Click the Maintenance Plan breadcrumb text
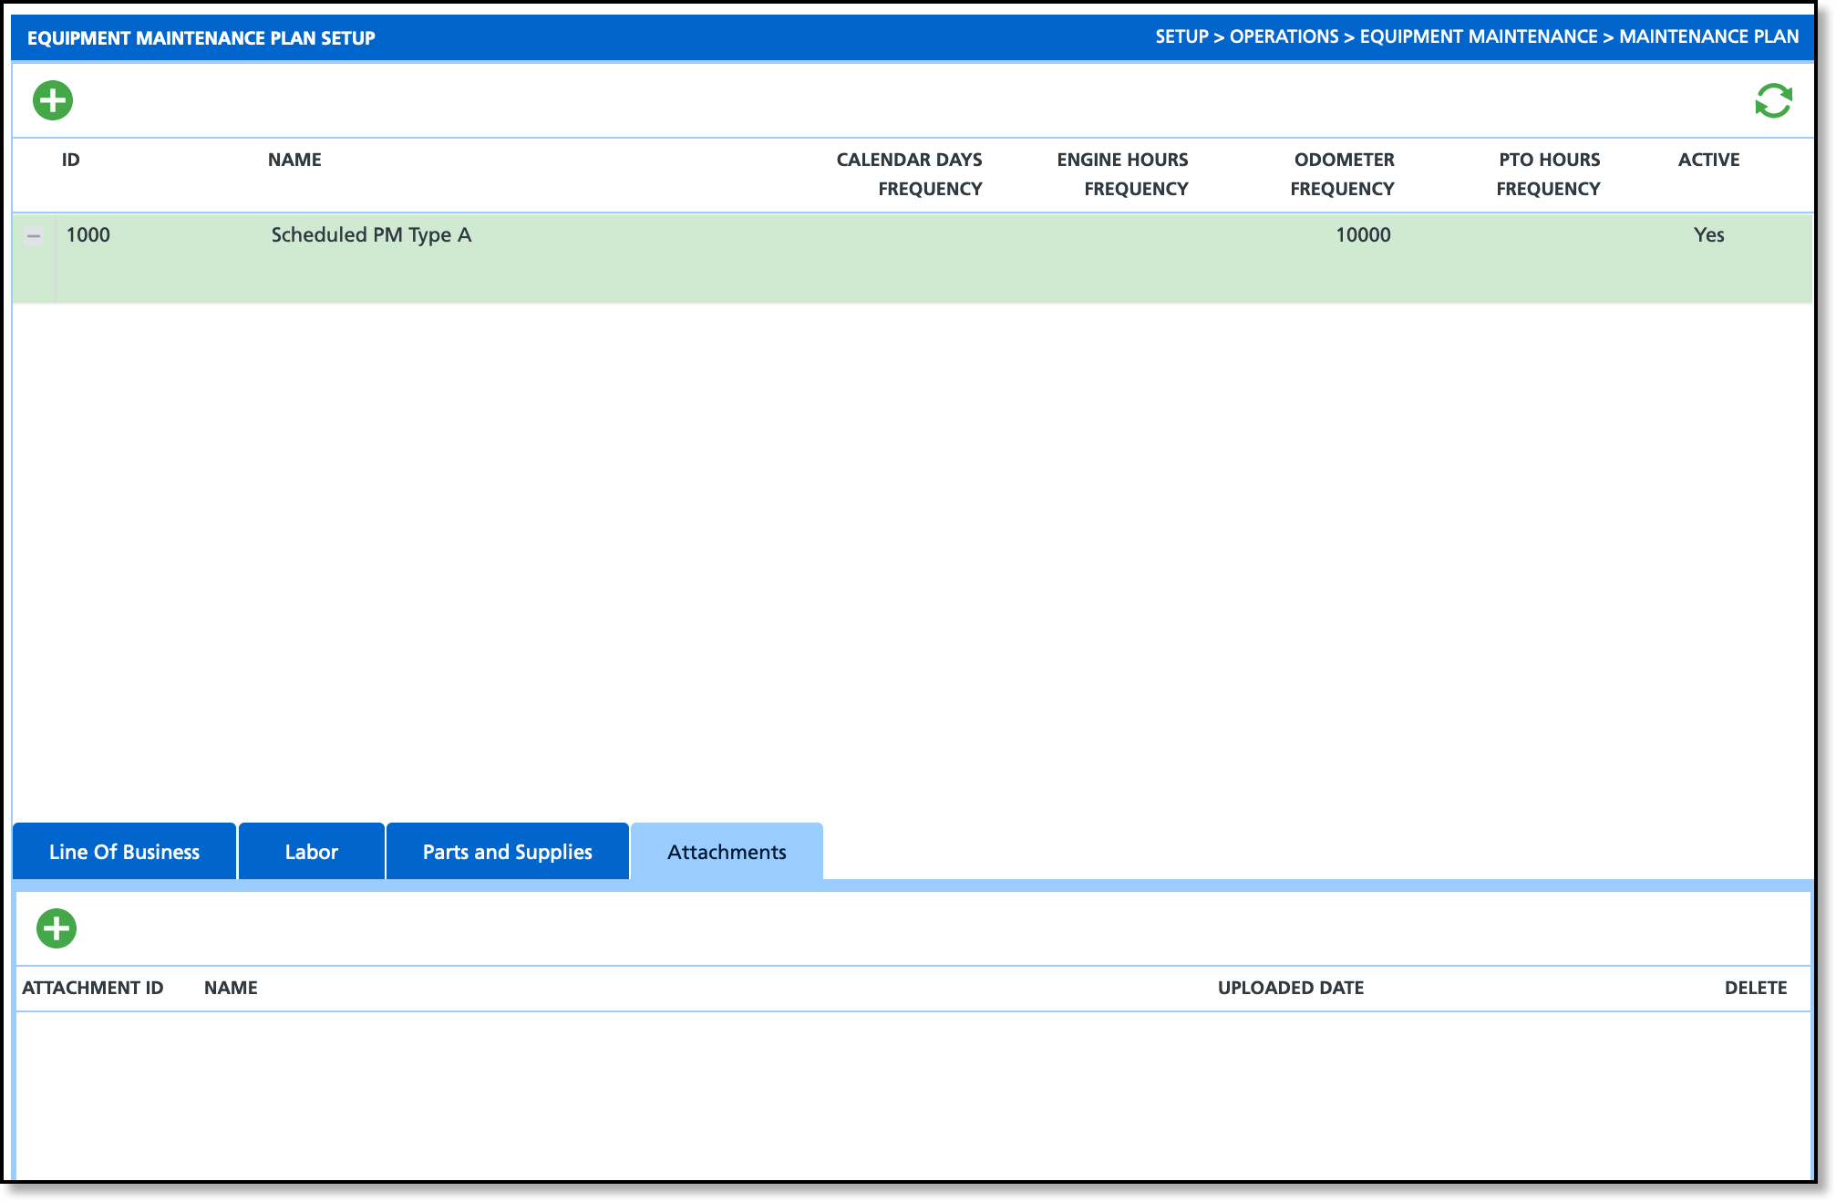 click(1708, 36)
